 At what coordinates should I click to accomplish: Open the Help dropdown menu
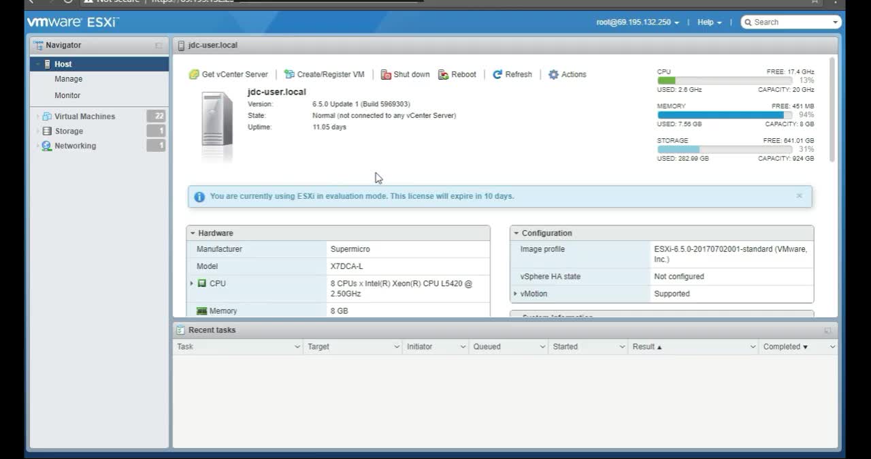(x=710, y=22)
